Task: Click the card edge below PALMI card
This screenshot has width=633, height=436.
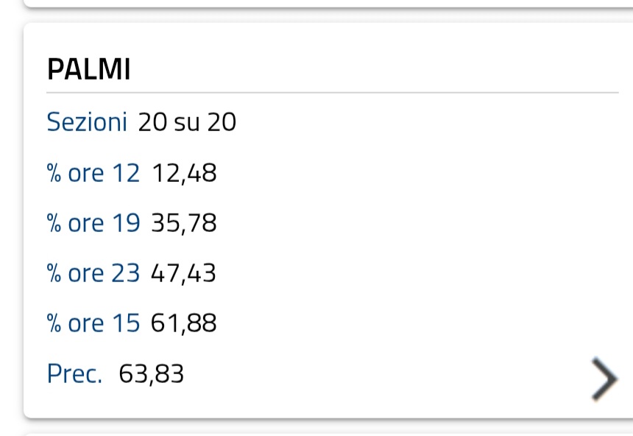Action: click(328, 435)
